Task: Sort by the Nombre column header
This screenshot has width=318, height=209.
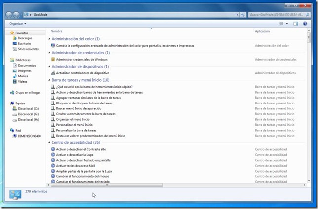Action: [x=57, y=31]
